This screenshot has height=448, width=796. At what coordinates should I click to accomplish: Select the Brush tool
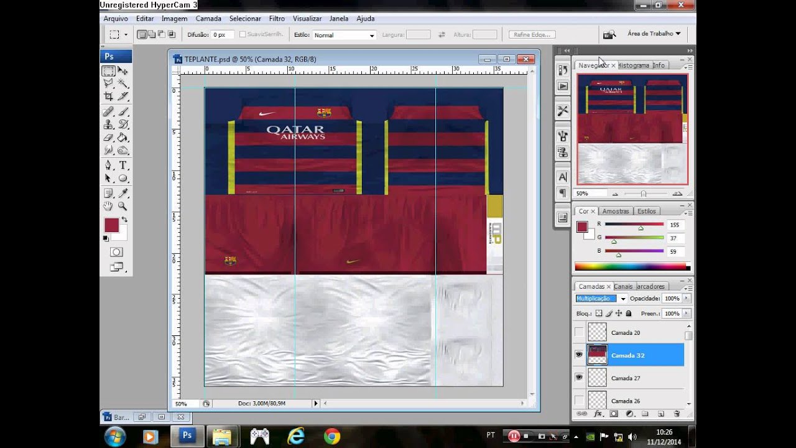pos(123,112)
